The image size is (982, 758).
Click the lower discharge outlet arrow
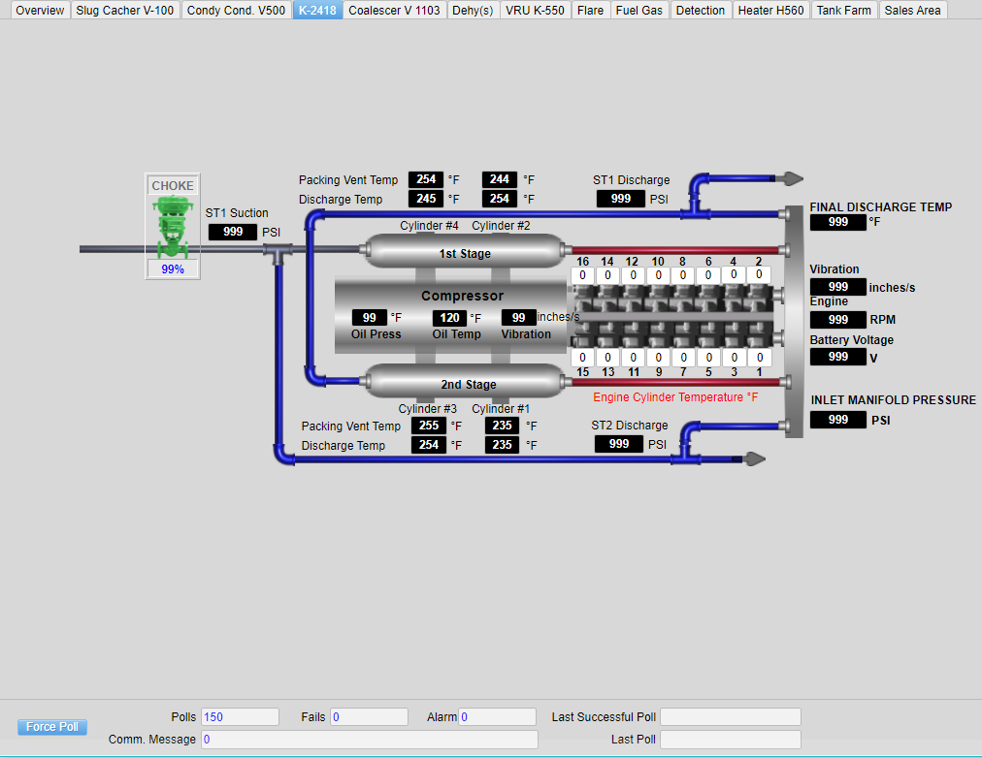click(x=753, y=459)
